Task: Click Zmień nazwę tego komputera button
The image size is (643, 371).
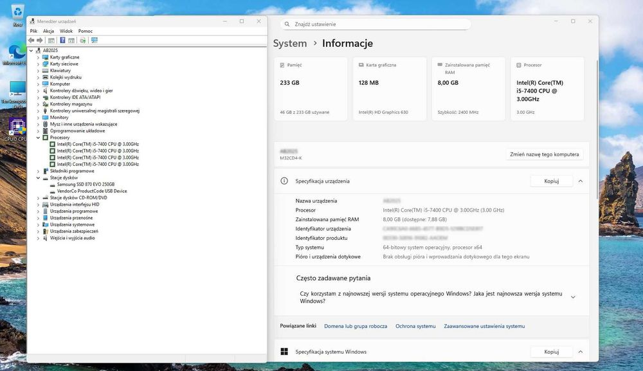Action: [x=545, y=154]
